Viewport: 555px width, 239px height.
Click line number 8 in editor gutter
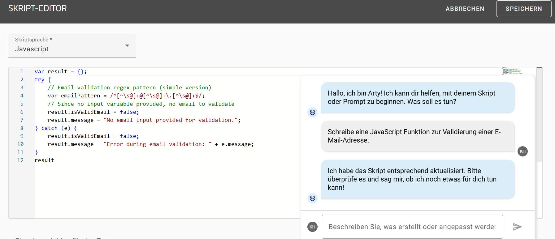point(22,128)
